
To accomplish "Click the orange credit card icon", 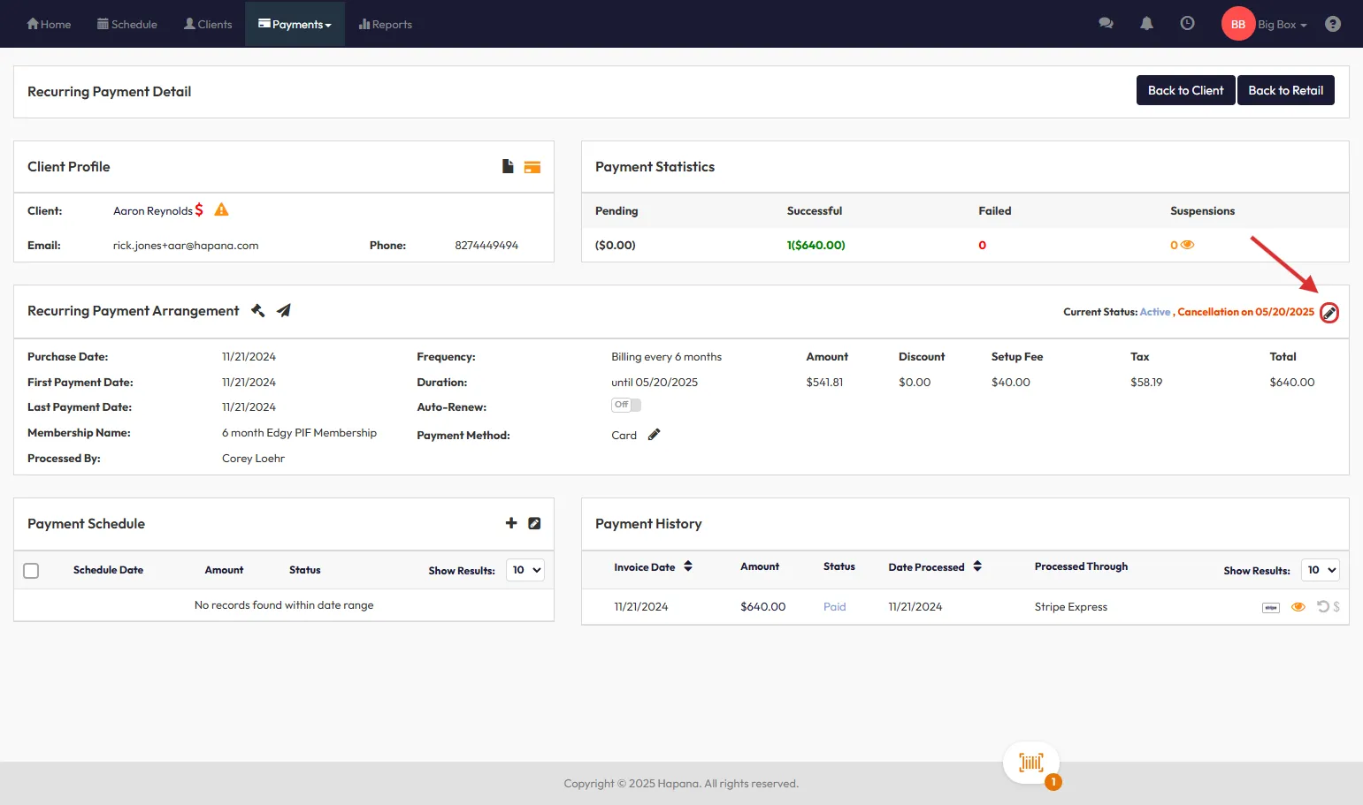I will pos(532,167).
